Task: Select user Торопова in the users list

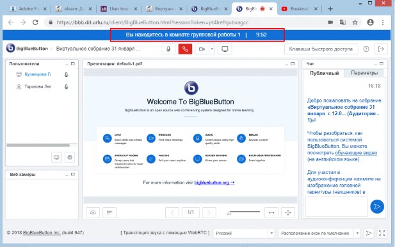Action: pyautogui.click(x=38, y=86)
